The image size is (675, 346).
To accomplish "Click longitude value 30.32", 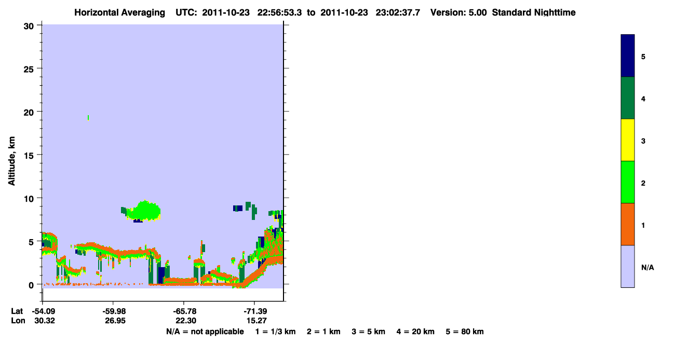I will [45, 321].
